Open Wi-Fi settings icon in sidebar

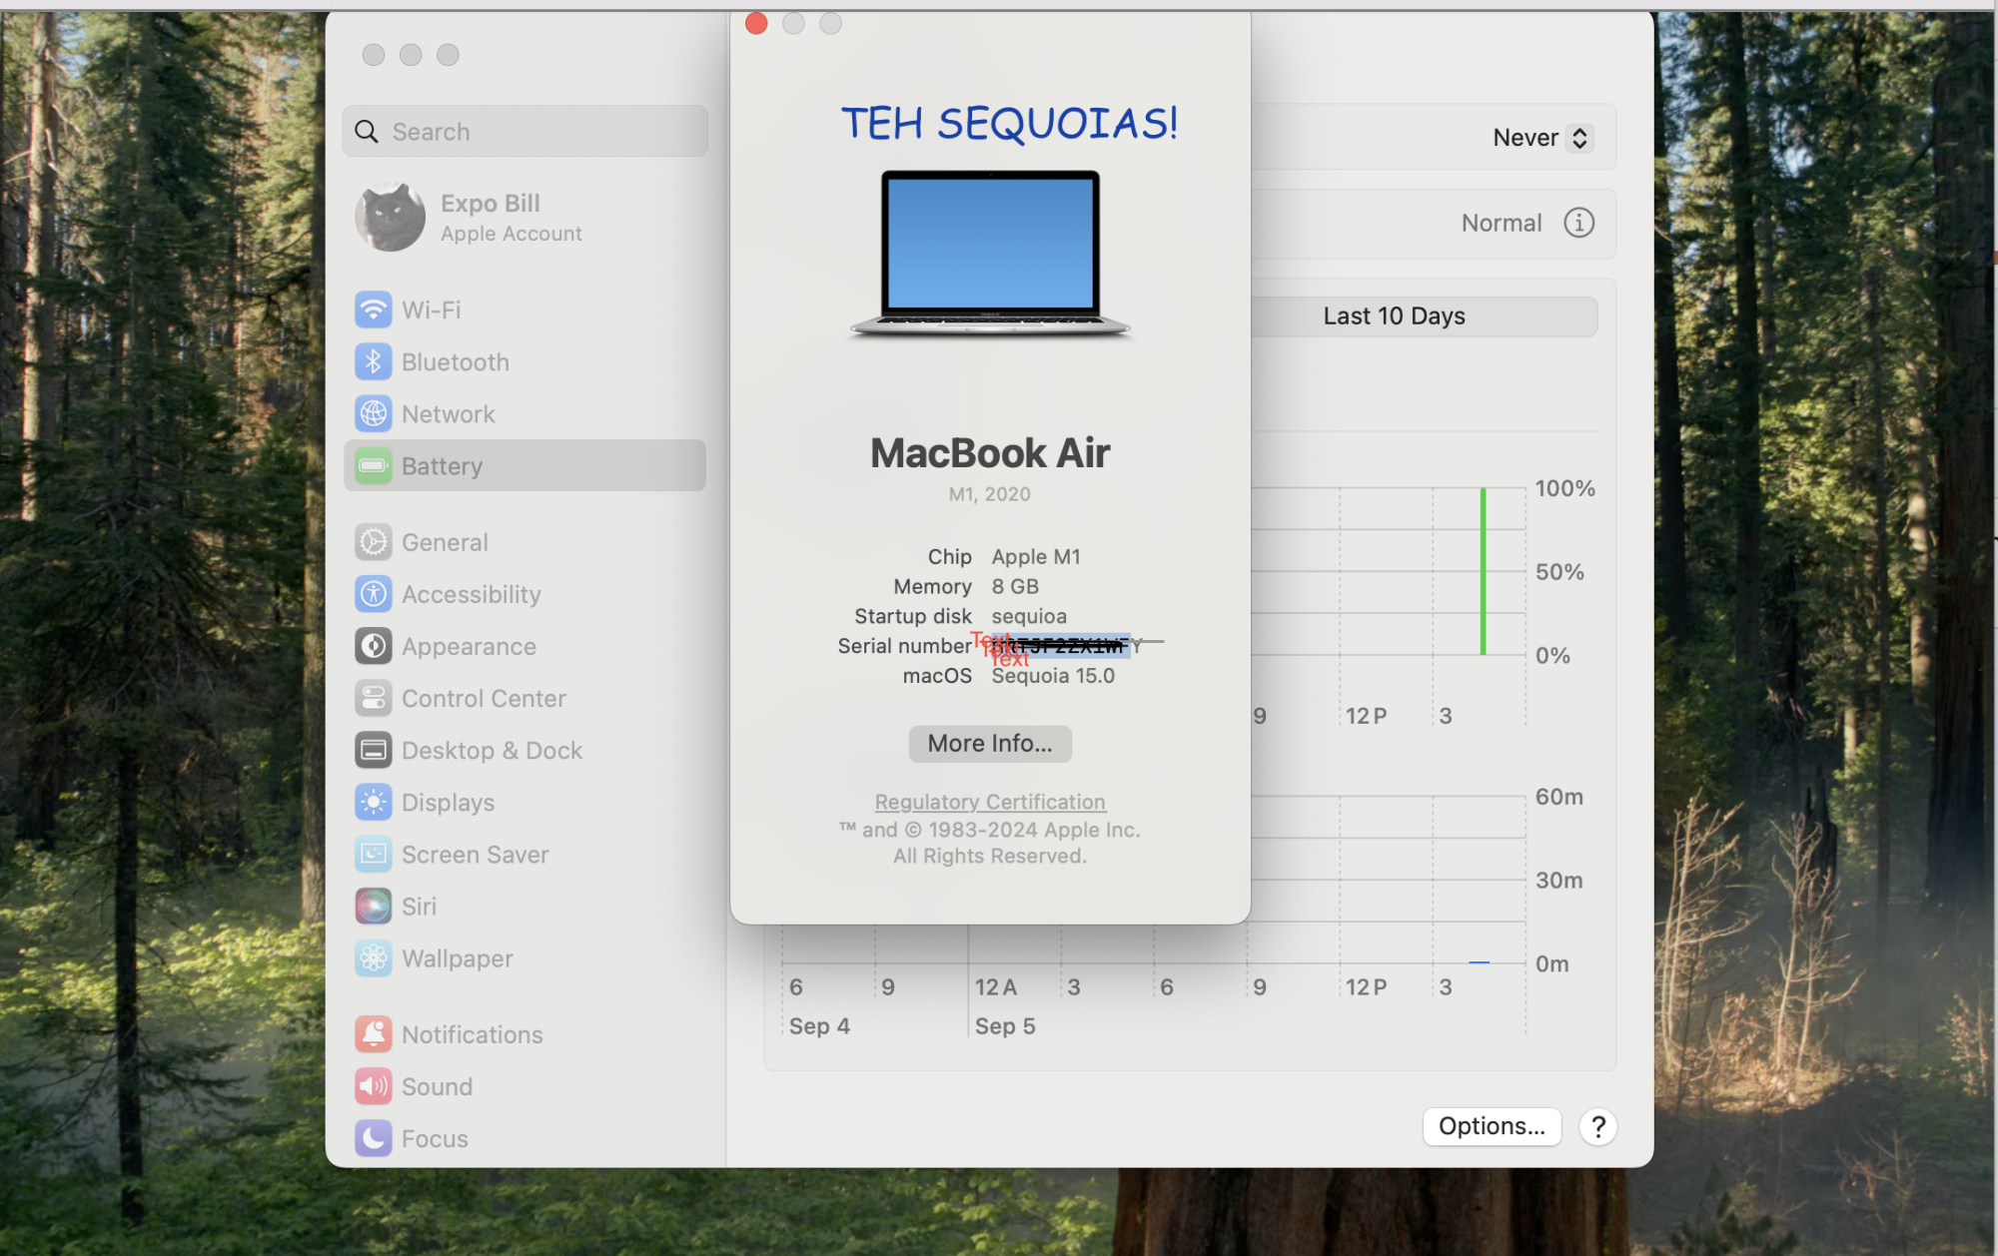coord(373,310)
